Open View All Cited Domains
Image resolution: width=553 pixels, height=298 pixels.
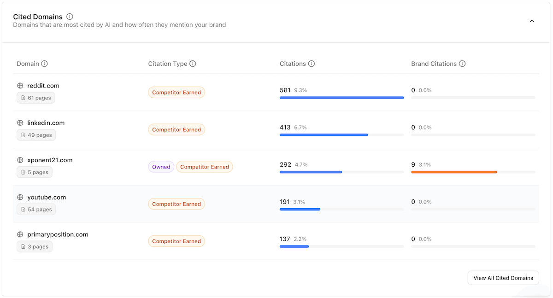[503, 278]
